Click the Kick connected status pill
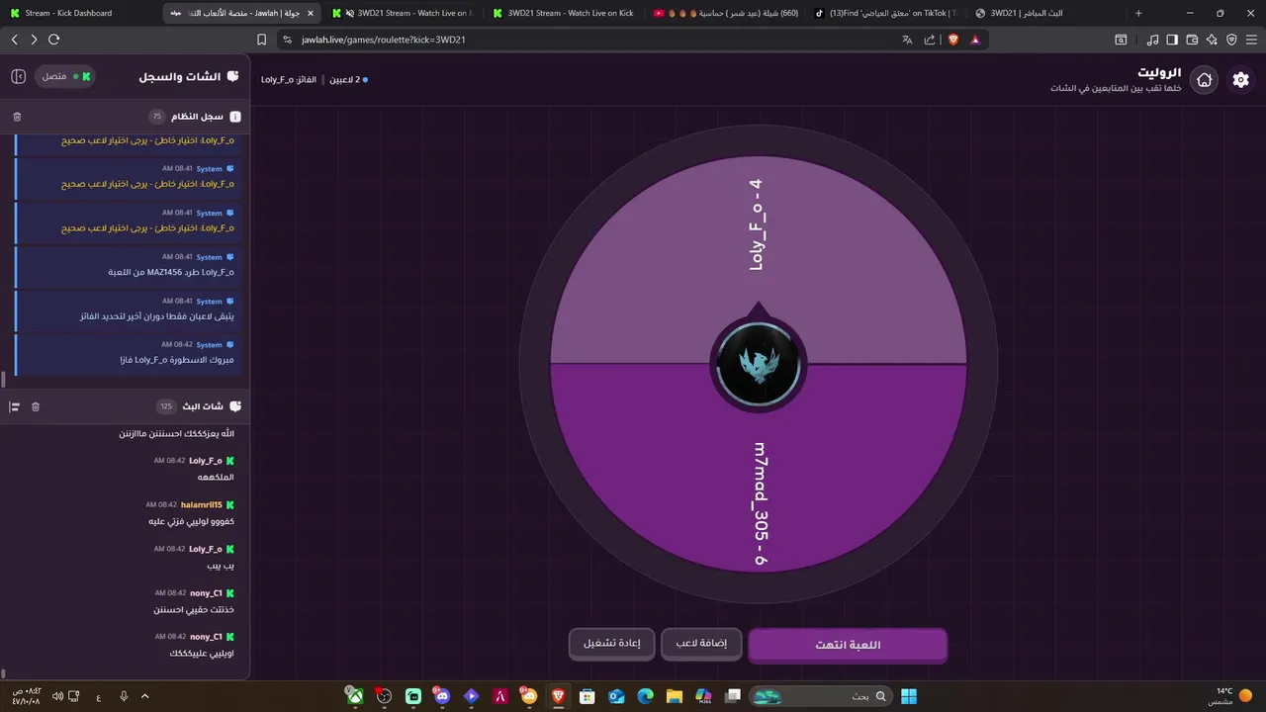Viewport: 1266px width, 712px height. click(65, 76)
